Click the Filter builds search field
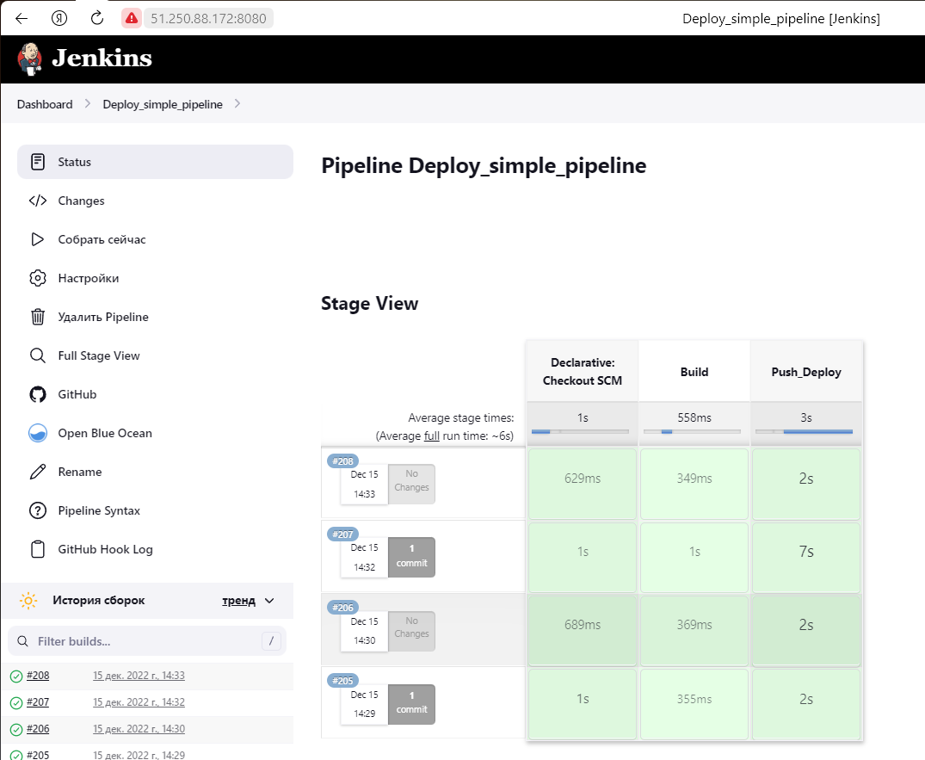925x760 pixels. pyautogui.click(x=147, y=641)
